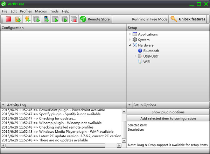Viewport: 210px width, 154px height.
Task: Click the Applications window icon
Action: 135,34
